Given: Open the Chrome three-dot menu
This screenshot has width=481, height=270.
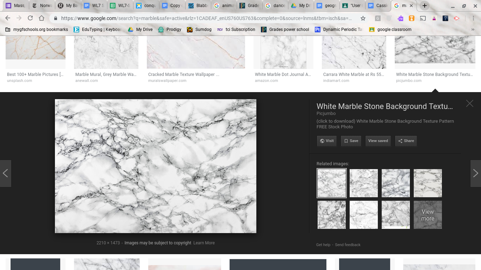Looking at the screenshot, I should [473, 18].
